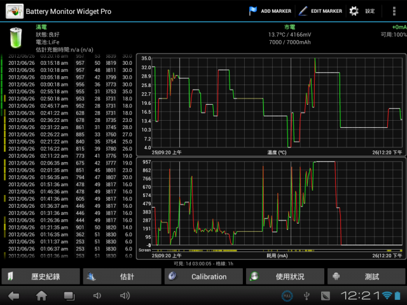Select the 02:21:22 am history row
This screenshot has width=407, height=305.
tap(69, 142)
